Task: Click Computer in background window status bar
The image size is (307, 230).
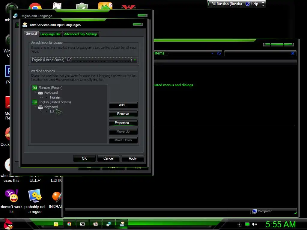Action: pos(262,211)
